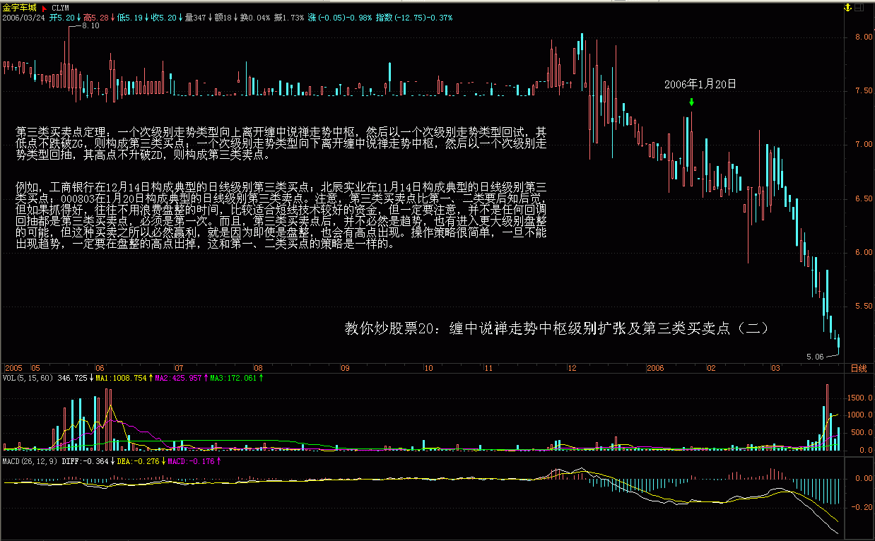Click the red down arrow after 高5.28
The width and height of the screenshot is (875, 541).
coord(113,17)
